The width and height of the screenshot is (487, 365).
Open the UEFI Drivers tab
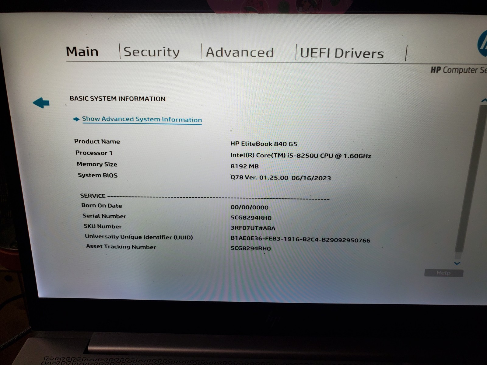point(342,53)
